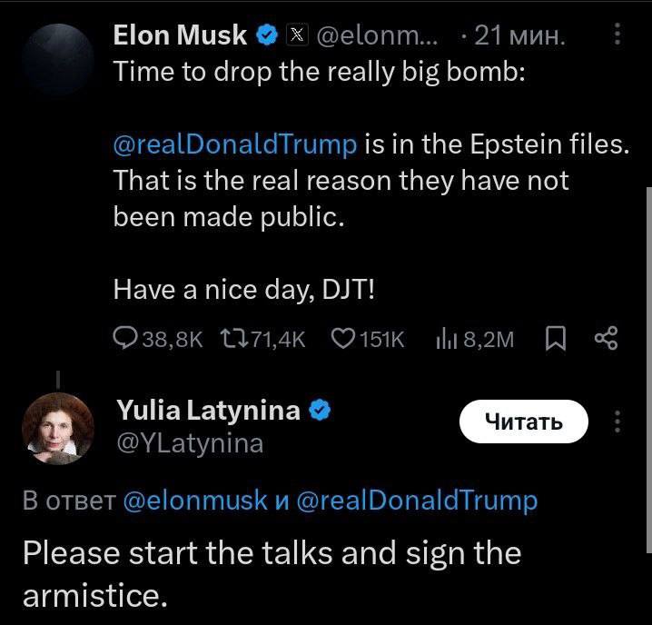Open @realDonaldTrump mention in tweet body
Screen dimensions: 652x625
(236, 144)
